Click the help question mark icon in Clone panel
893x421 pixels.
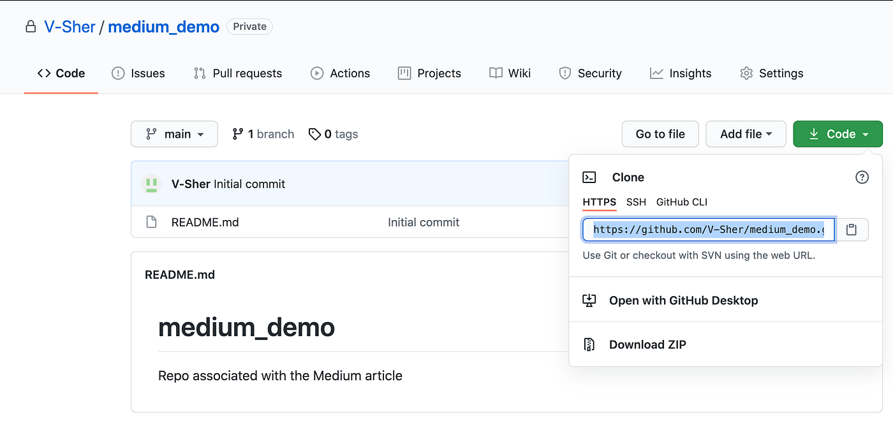point(862,177)
